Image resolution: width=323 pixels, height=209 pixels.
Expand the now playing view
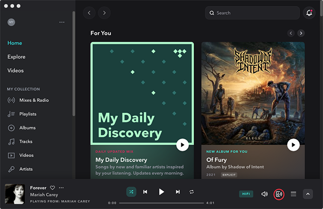tap(308, 194)
